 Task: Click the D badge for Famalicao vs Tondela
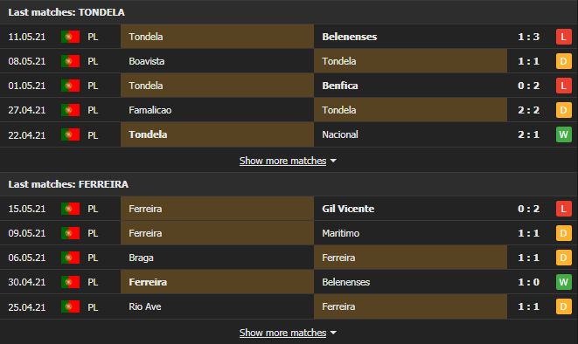tap(564, 110)
